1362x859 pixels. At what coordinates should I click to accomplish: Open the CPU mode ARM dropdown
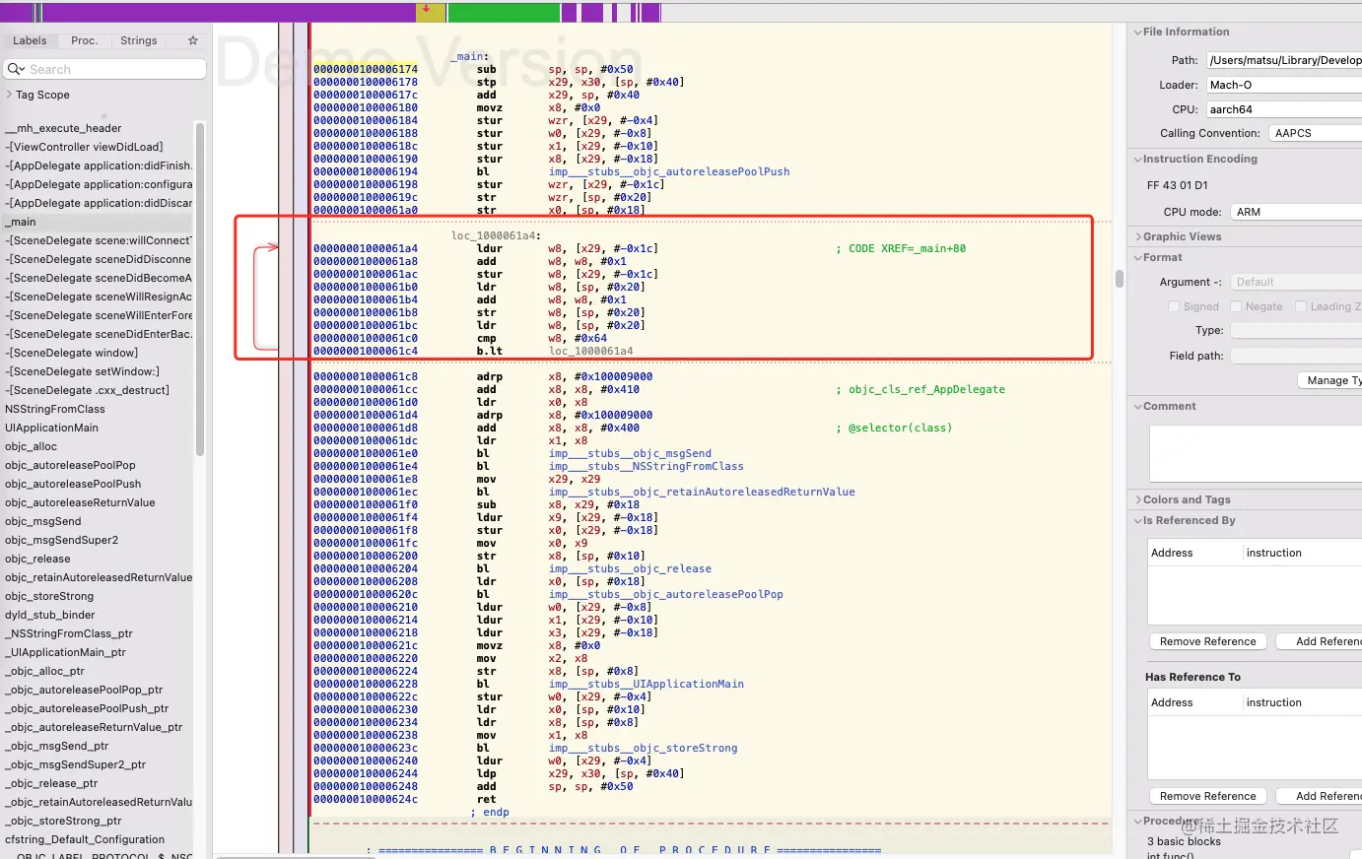[1296, 212]
